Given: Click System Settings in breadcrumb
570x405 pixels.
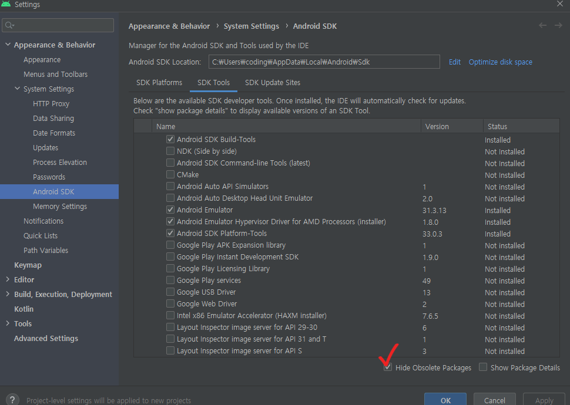Looking at the screenshot, I should [251, 26].
